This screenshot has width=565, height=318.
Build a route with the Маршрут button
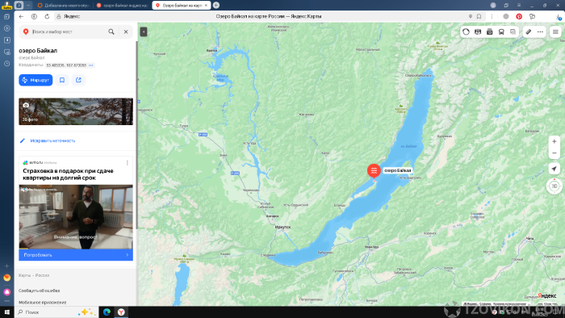point(36,80)
